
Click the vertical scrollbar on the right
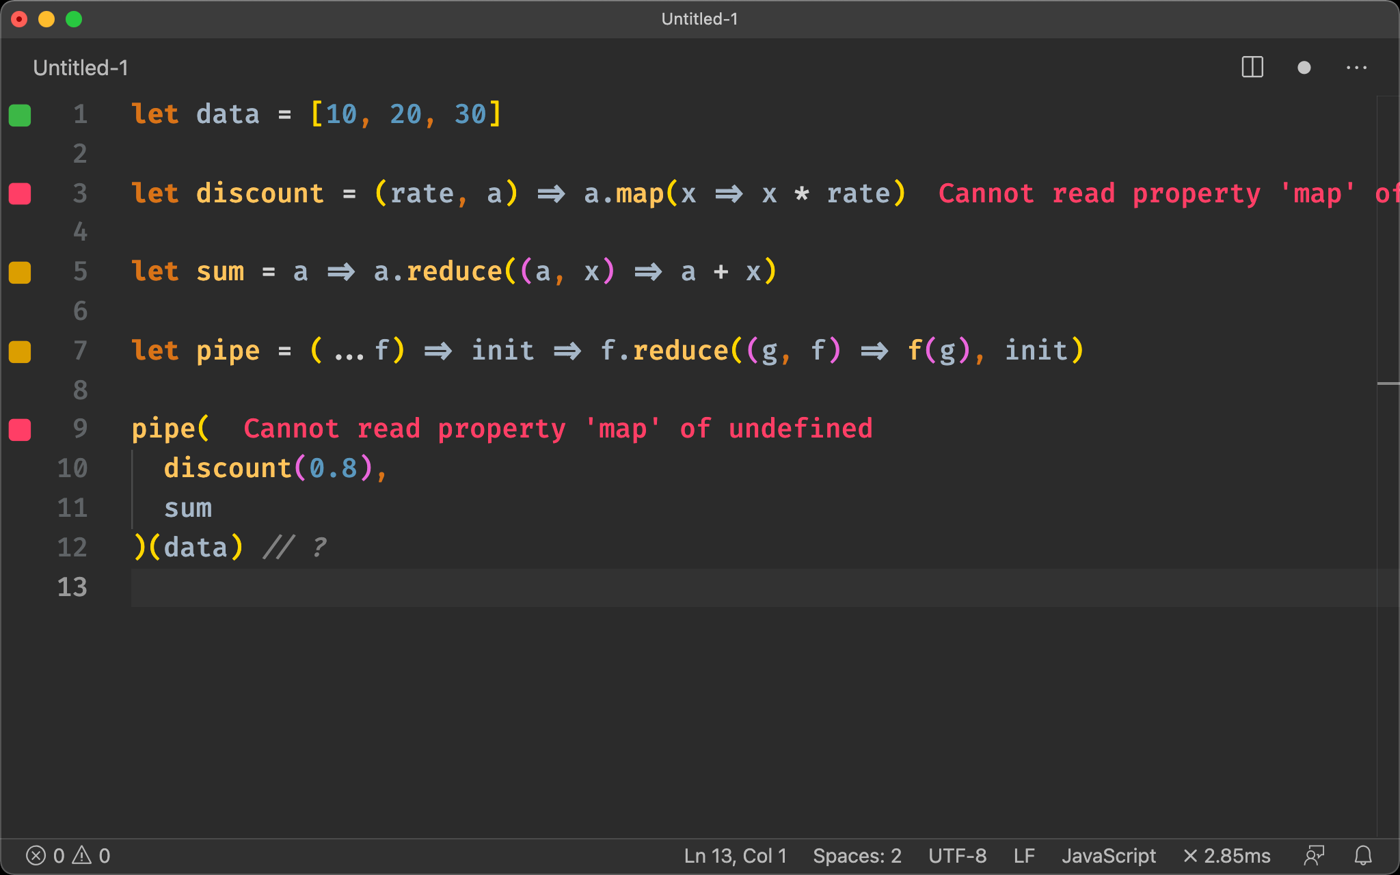pos(1388,239)
